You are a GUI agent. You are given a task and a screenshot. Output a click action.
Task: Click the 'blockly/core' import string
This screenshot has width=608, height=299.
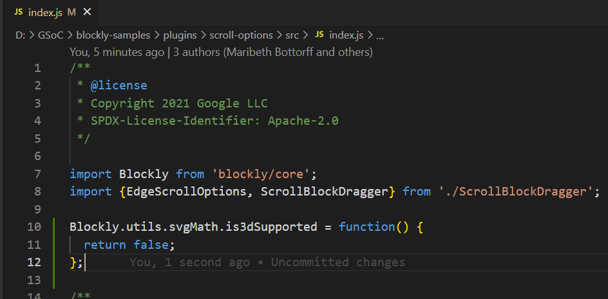(261, 174)
